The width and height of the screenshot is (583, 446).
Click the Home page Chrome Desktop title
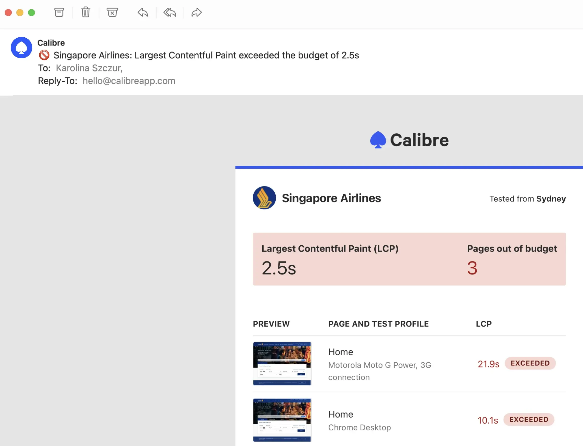click(341, 414)
